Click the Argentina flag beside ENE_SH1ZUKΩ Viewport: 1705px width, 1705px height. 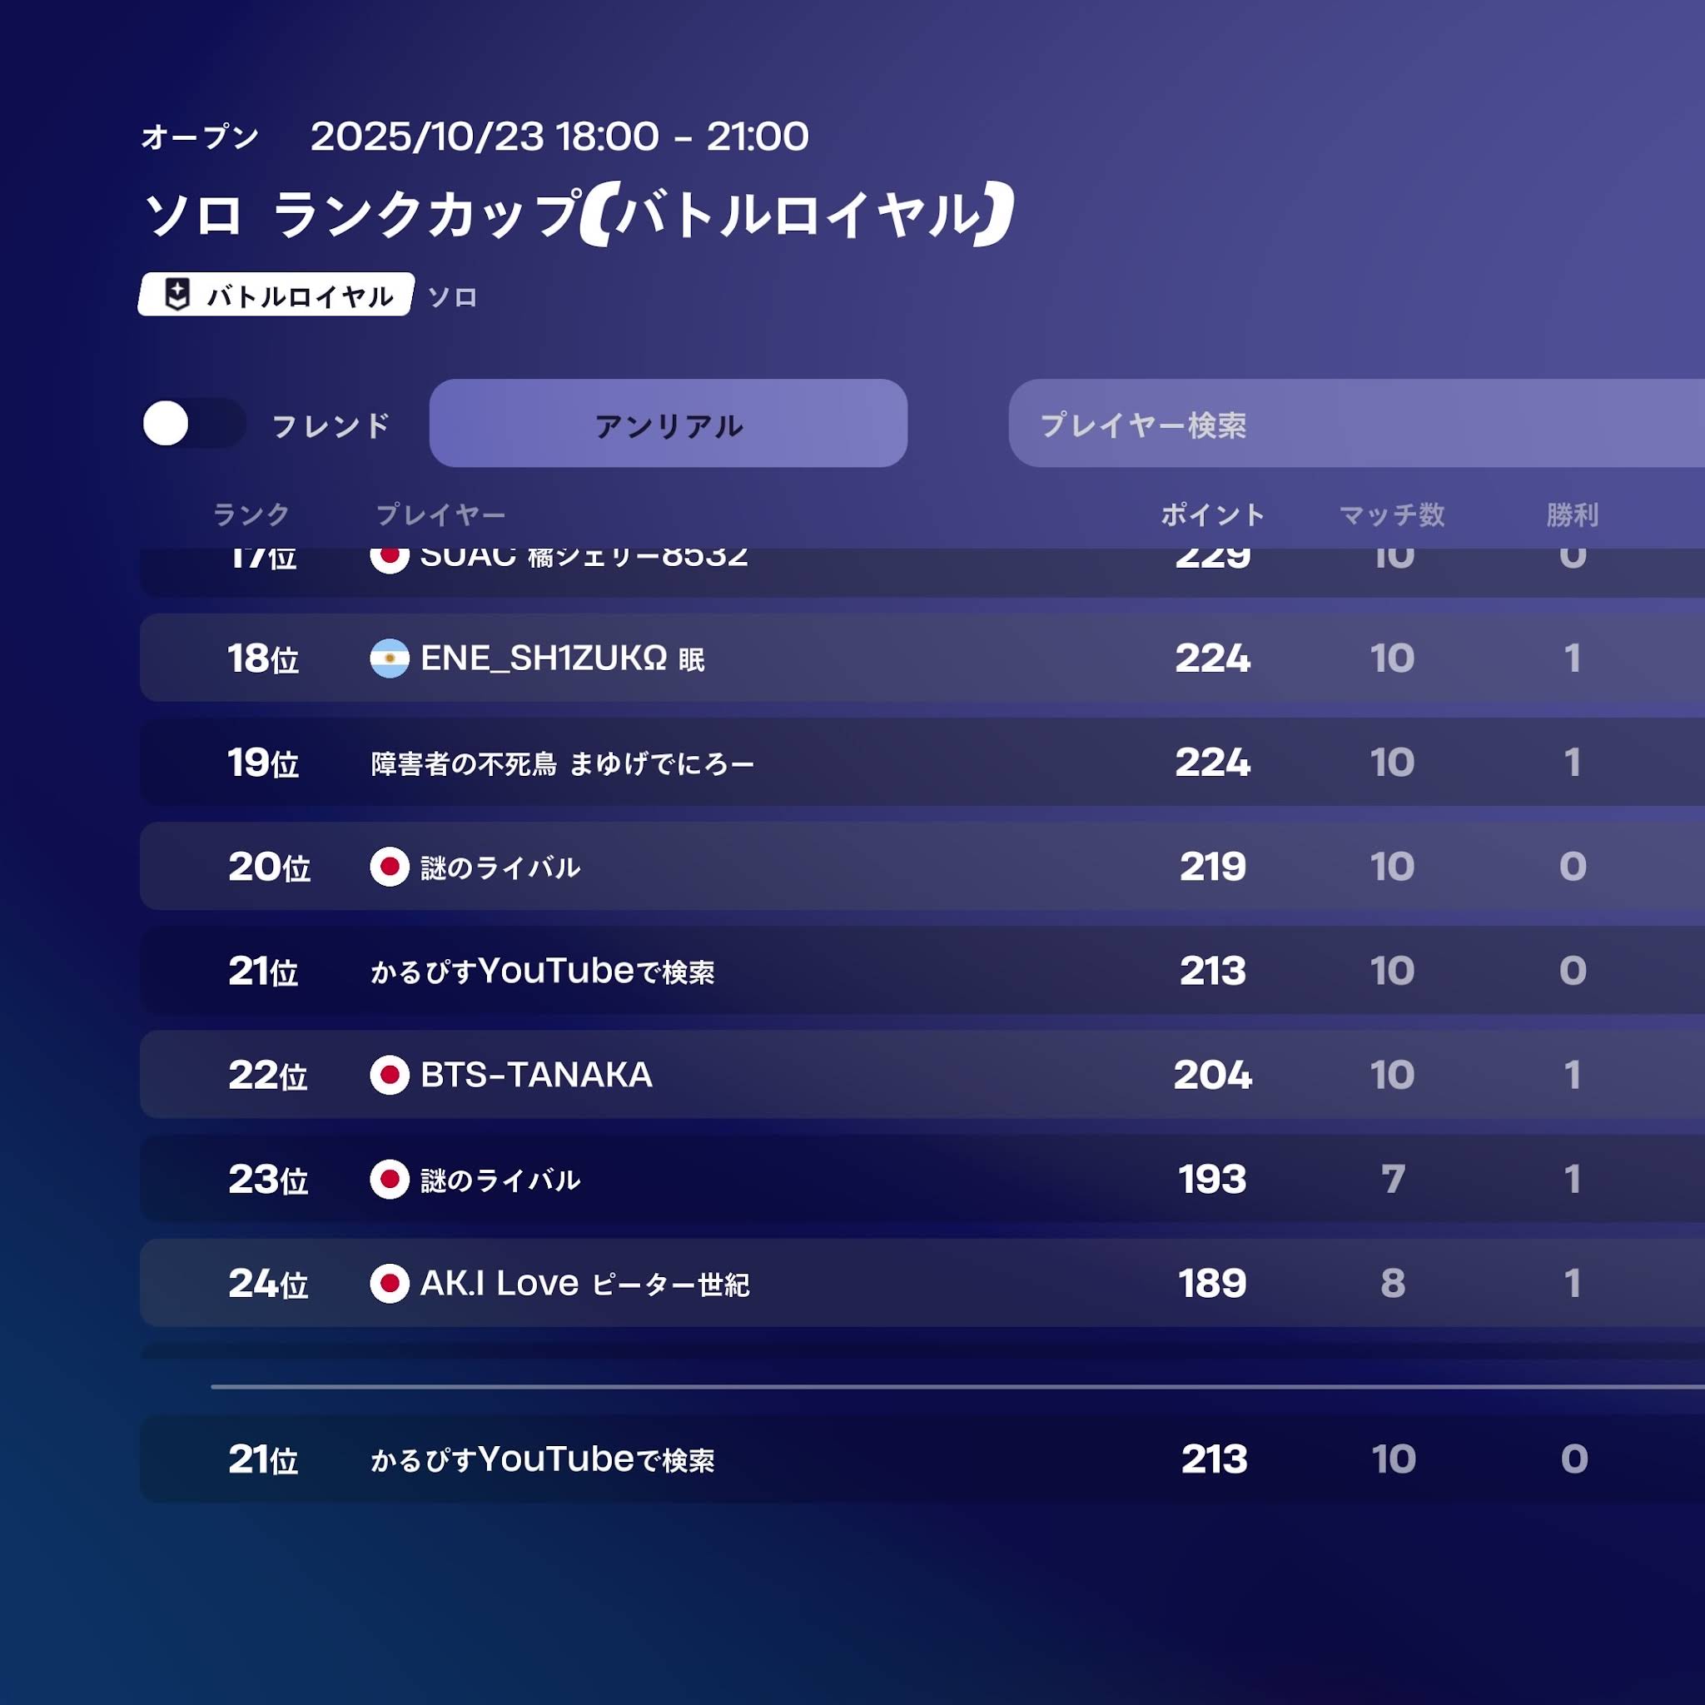[389, 659]
